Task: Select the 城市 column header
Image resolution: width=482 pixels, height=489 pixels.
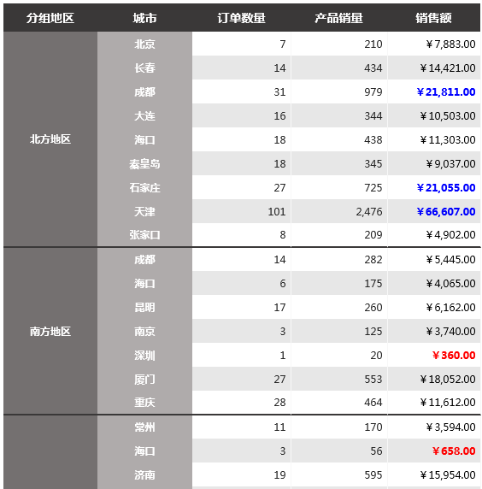Action: (144, 18)
